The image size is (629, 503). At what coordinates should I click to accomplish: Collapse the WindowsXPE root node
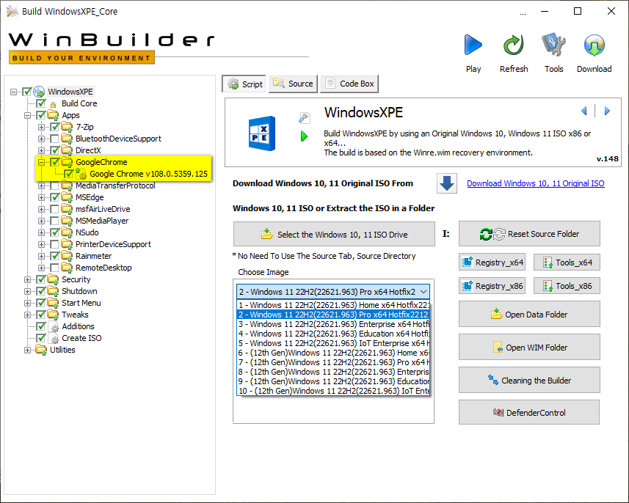pos(14,92)
